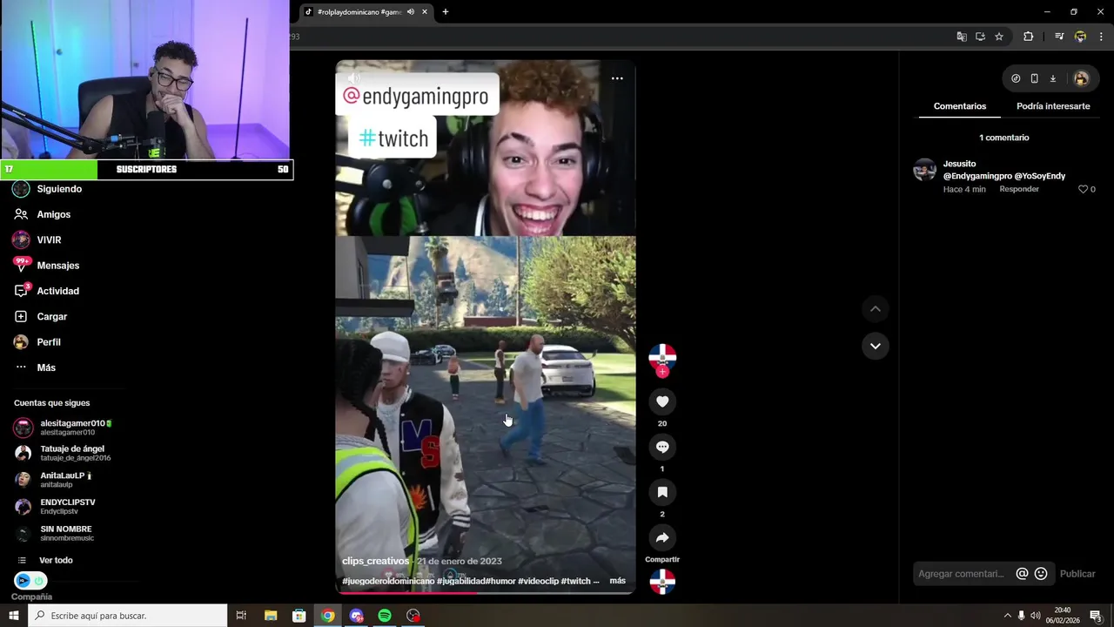Bookmark page with the star icon
Image resolution: width=1114 pixels, height=627 pixels.
pyautogui.click(x=999, y=37)
